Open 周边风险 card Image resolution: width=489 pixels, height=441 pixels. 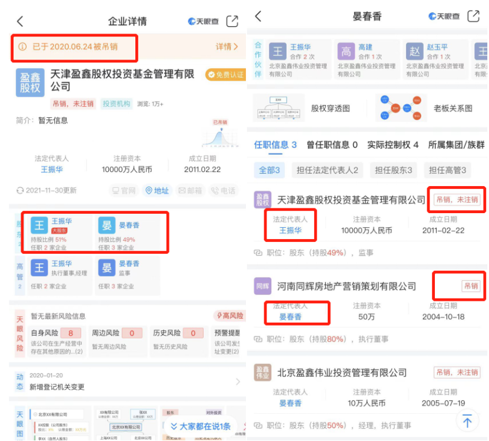pos(118,341)
